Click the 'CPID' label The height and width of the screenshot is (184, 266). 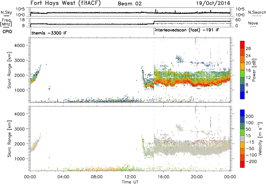click(x=7, y=32)
